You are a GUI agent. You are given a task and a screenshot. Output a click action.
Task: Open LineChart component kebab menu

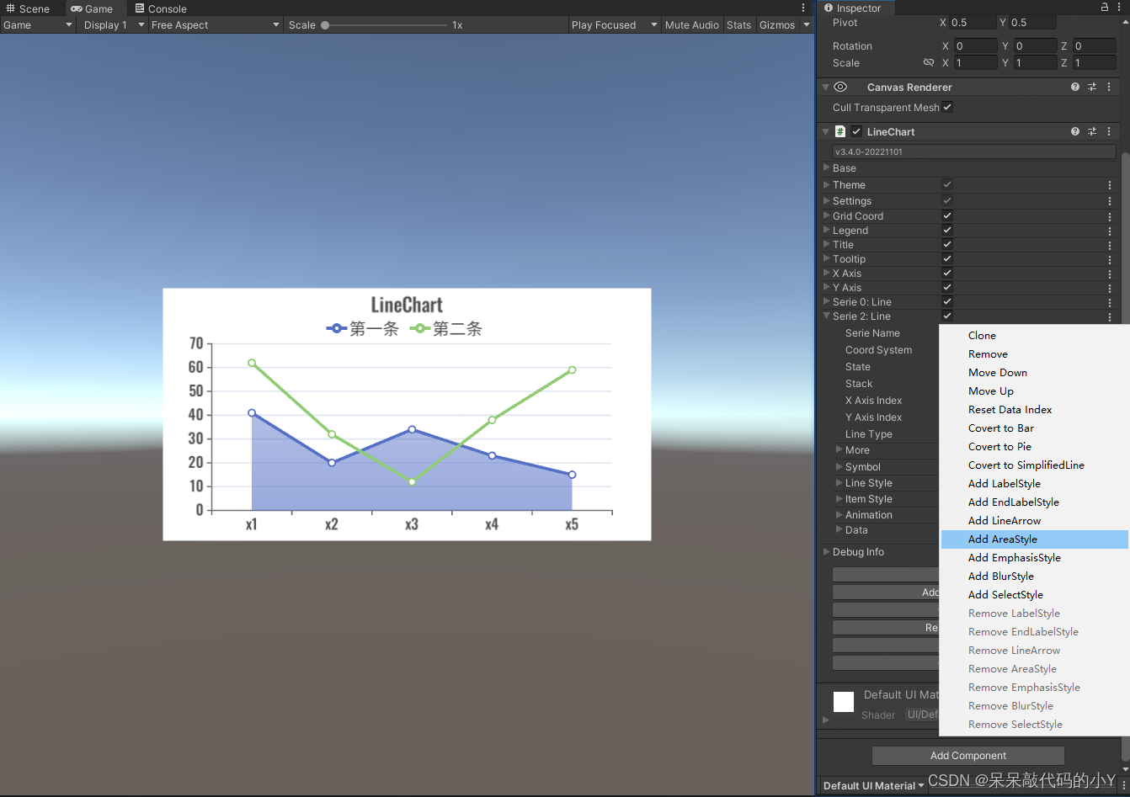point(1109,131)
